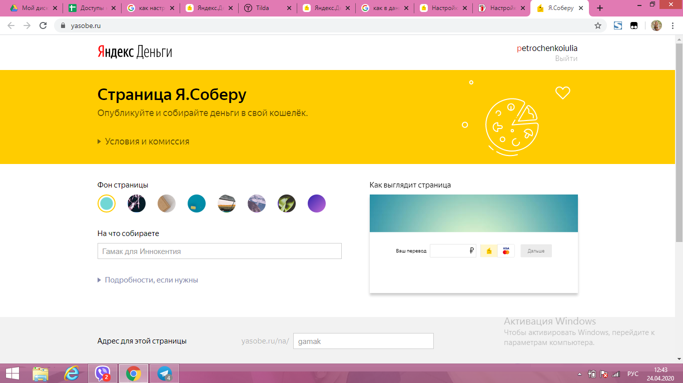Go back to the previous page
This screenshot has width=683, height=383.
(x=11, y=25)
